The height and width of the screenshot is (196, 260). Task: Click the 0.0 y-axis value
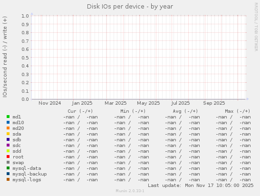[x=25, y=99]
